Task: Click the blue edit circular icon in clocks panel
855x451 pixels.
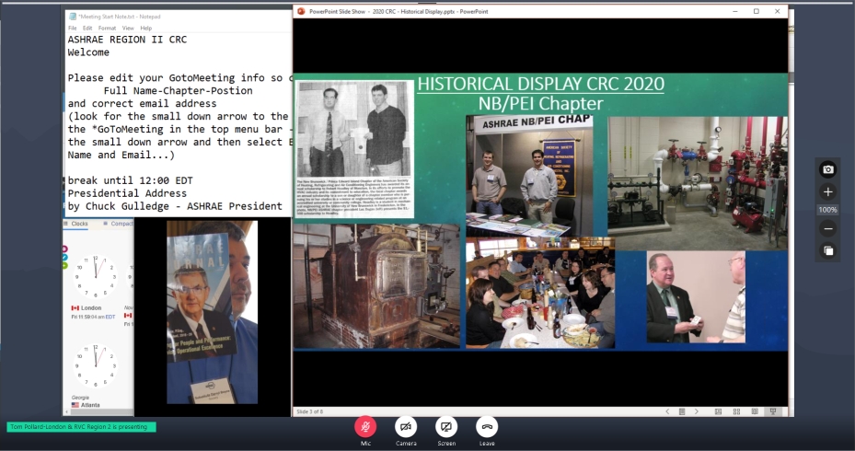Action: click(65, 258)
